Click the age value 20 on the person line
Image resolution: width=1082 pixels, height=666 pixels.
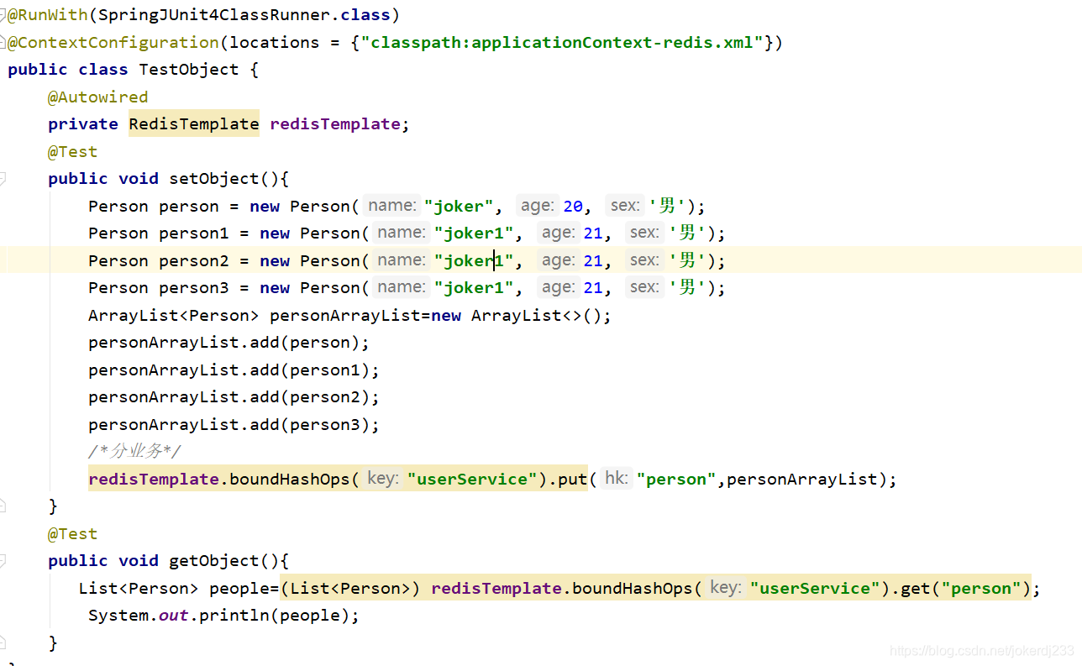point(573,206)
